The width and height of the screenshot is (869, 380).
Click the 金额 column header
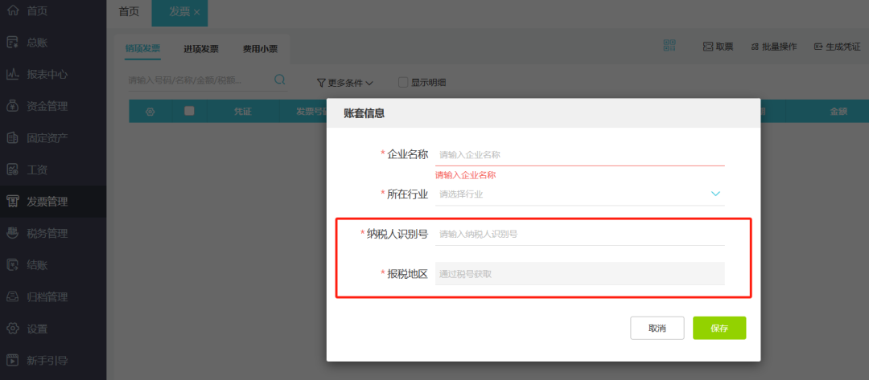pos(838,111)
